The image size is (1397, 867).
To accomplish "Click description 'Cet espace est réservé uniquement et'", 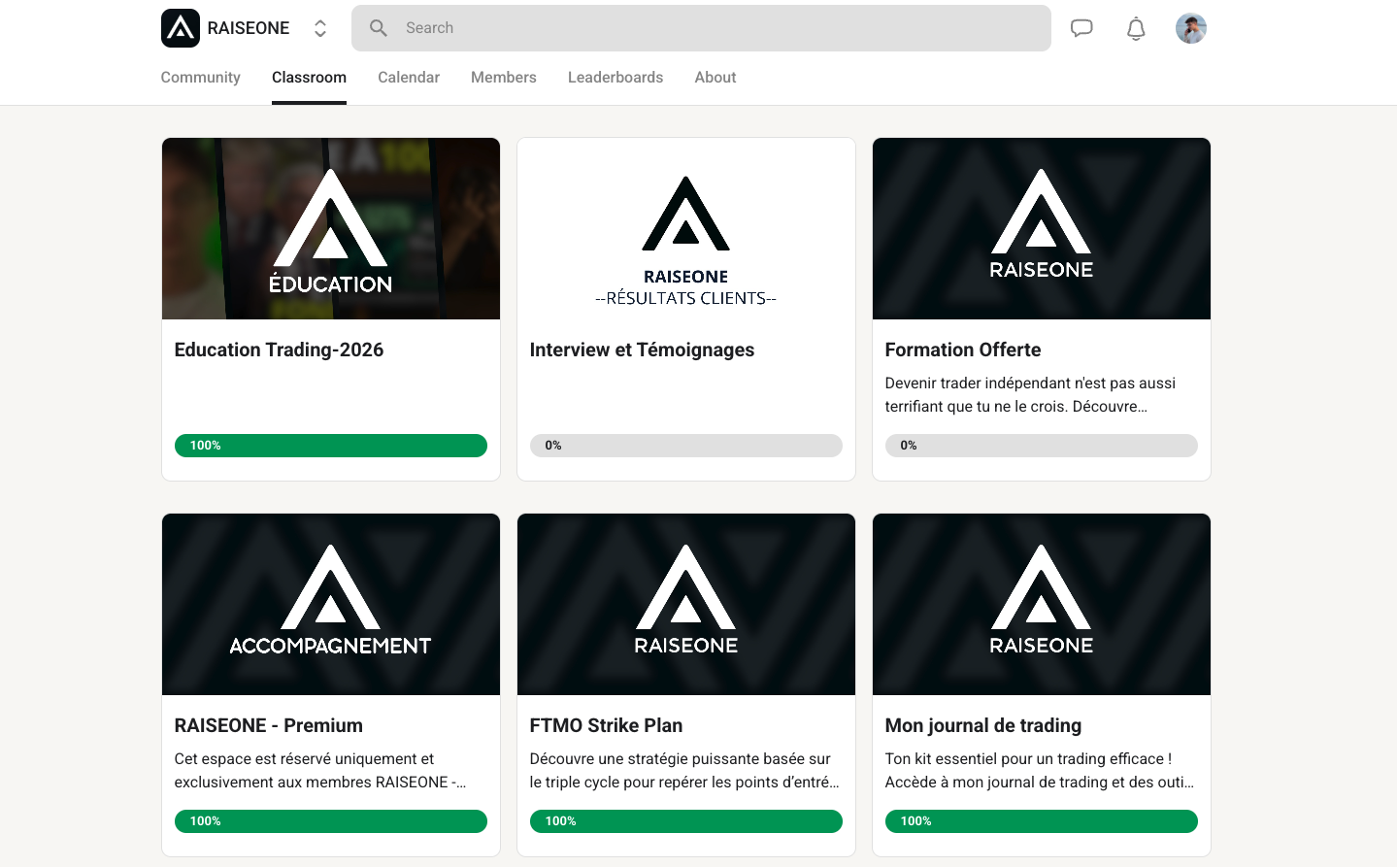I will tap(304, 759).
